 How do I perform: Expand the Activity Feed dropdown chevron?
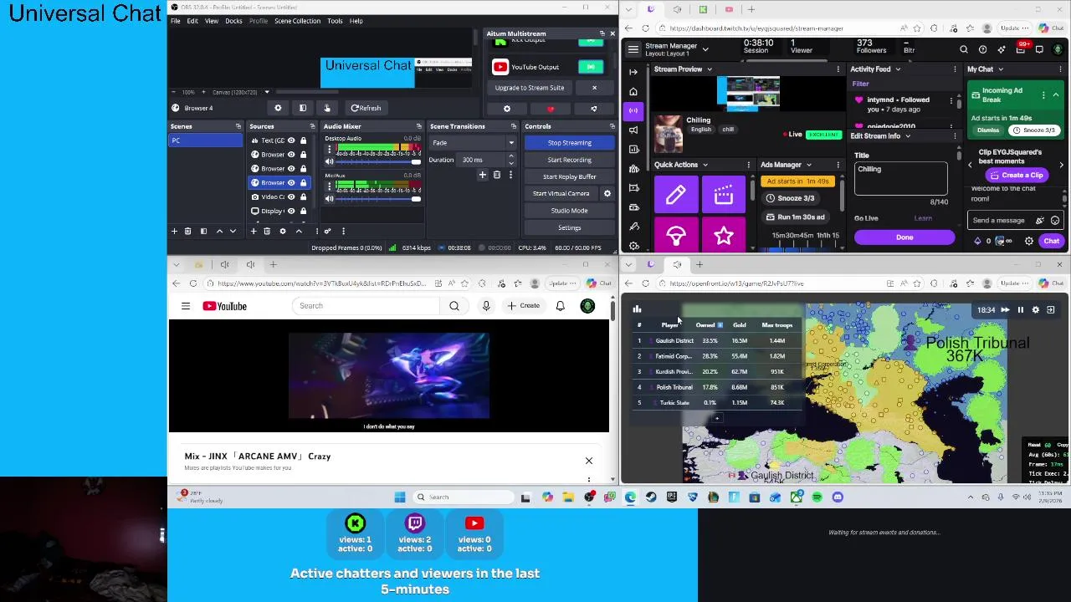898,69
